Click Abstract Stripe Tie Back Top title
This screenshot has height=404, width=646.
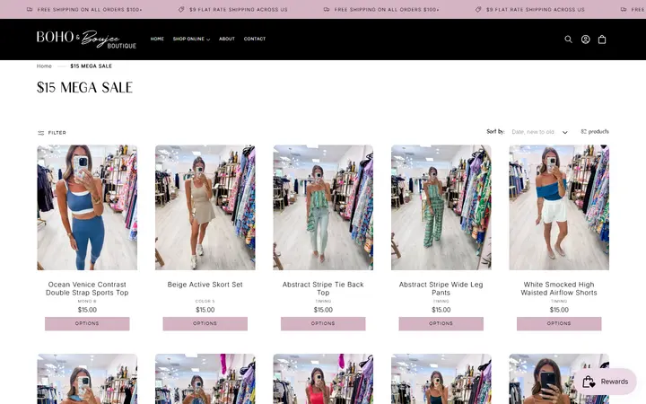(x=323, y=288)
